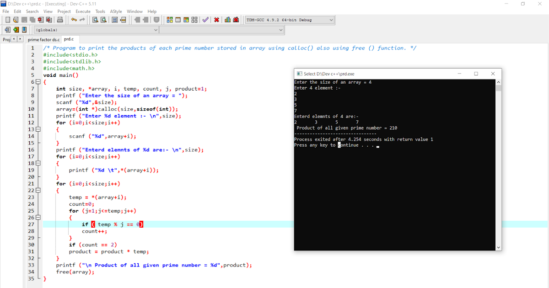This screenshot has height=288, width=549.
Task: Click the Save file icon
Action: tap(23, 19)
